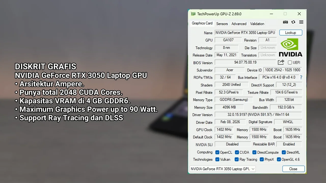The height and width of the screenshot is (183, 326).
Task: Switch to the Graphics Card tab
Action: click(x=202, y=23)
